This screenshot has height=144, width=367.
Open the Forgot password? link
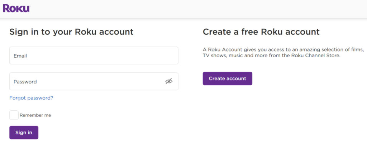coord(31,98)
